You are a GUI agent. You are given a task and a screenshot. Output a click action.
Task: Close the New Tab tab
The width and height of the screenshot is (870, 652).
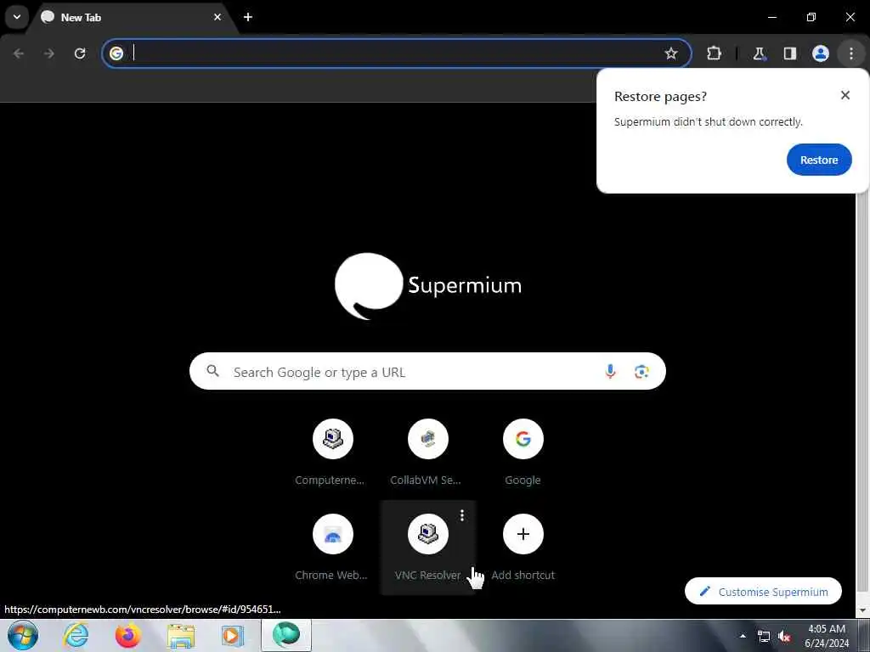pyautogui.click(x=217, y=17)
